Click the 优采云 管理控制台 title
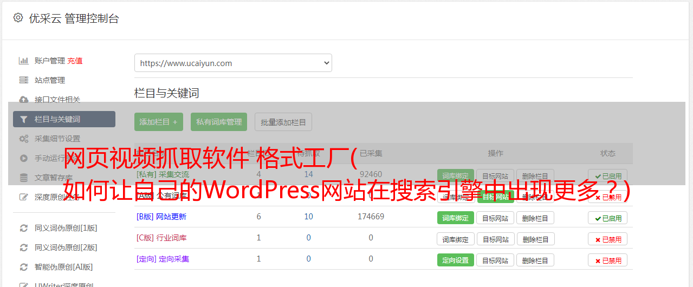The image size is (693, 287). tap(74, 18)
